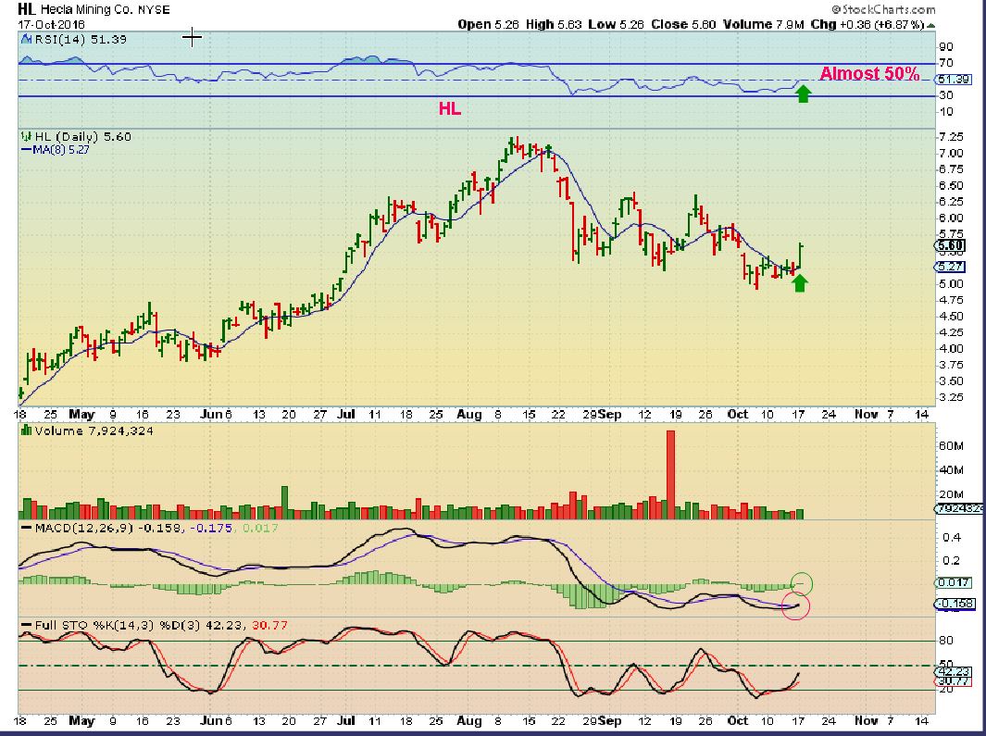Click the 5.27 moving average label on axis
The image size is (986, 736).
point(953,267)
